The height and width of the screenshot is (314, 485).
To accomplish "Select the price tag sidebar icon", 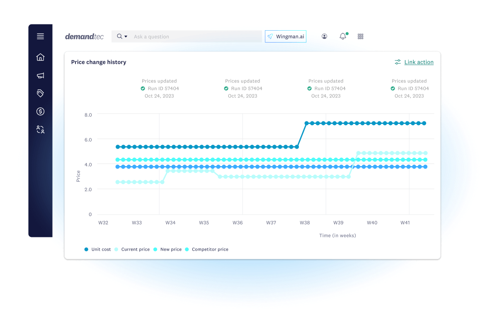I will (40, 94).
